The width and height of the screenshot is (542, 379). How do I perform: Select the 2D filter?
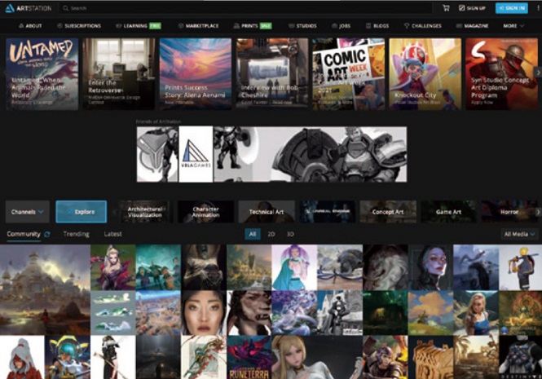coord(271,234)
